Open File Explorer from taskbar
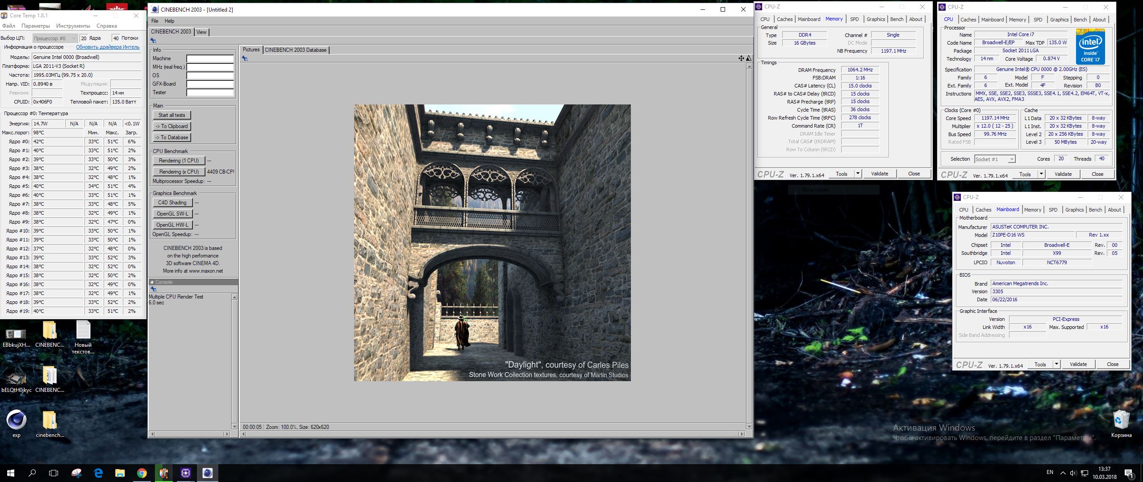Image resolution: width=1143 pixels, height=482 pixels. [120, 473]
